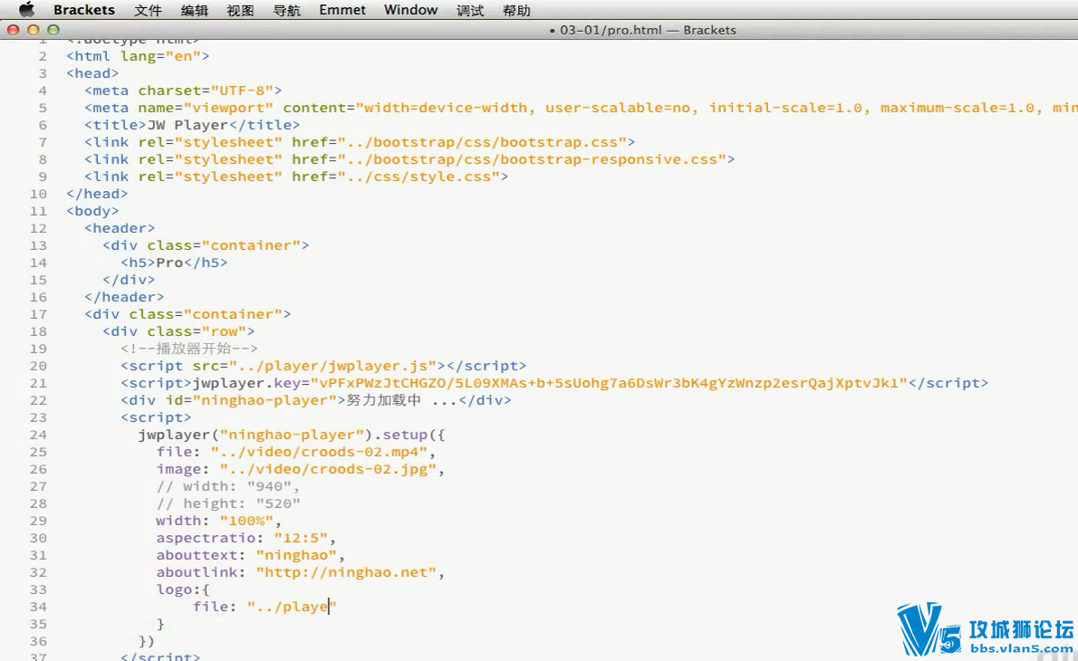Click line number 34 in gutter

point(38,607)
